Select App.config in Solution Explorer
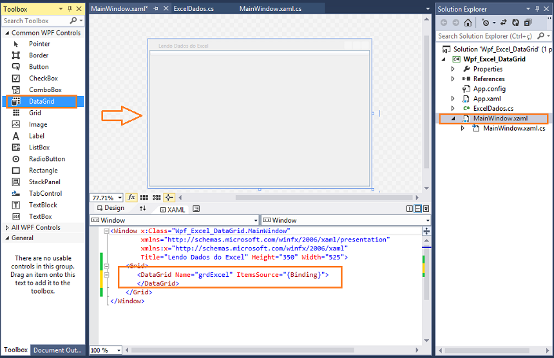Viewport: 554px width, 358px height. (x=490, y=89)
